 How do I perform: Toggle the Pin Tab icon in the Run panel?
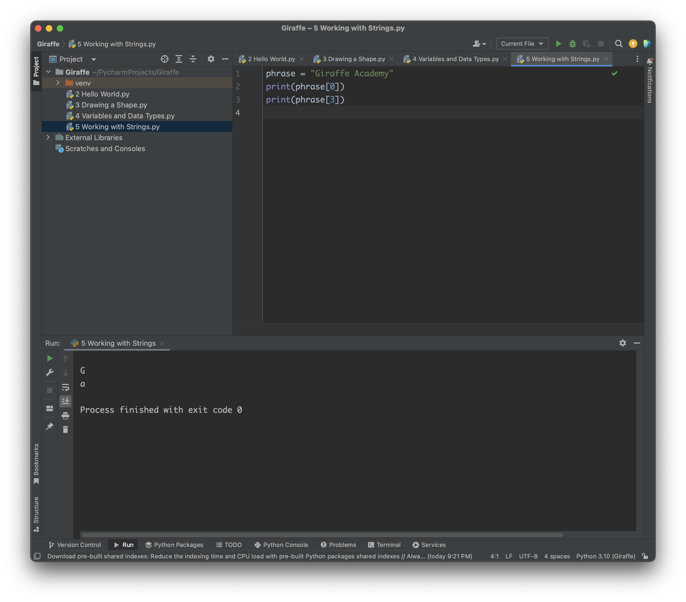coord(50,426)
